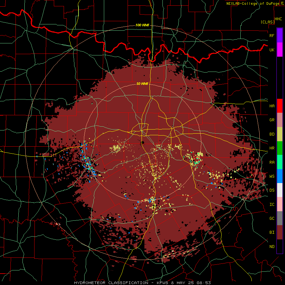The width and height of the screenshot is (285, 285).
Task: Click the brown BI legend swatch
Action: 280,232
